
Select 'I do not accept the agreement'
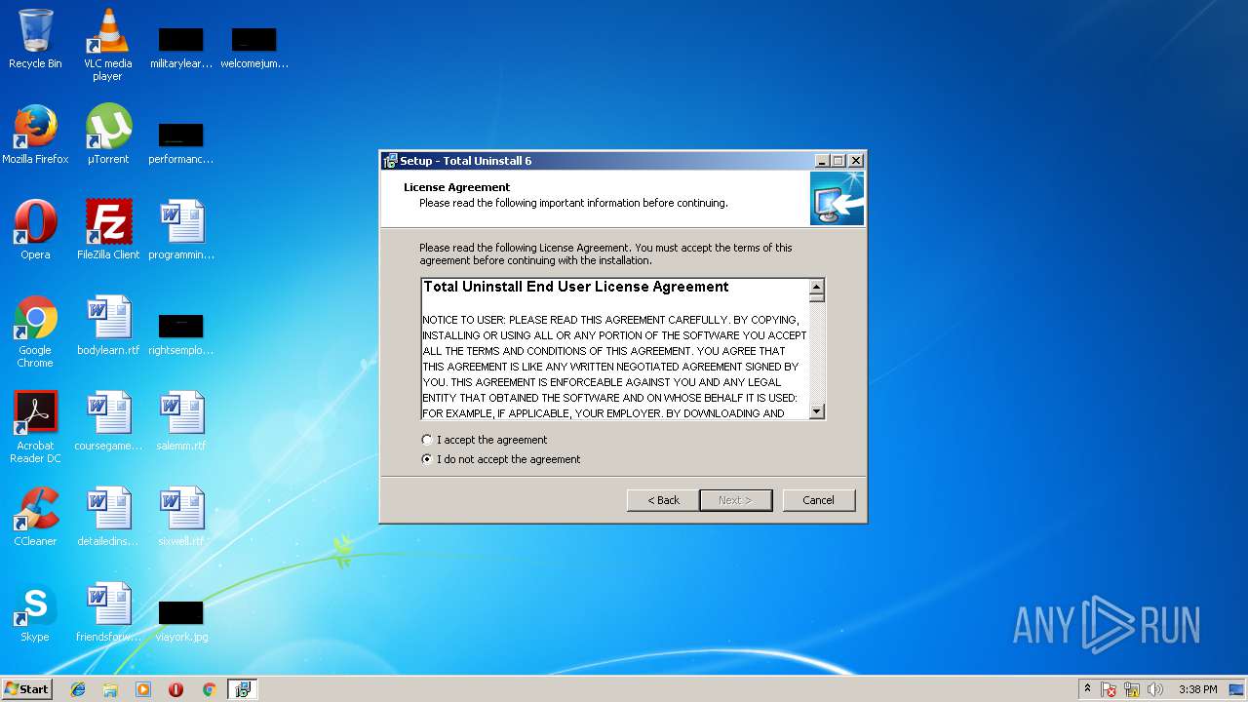(x=500, y=459)
